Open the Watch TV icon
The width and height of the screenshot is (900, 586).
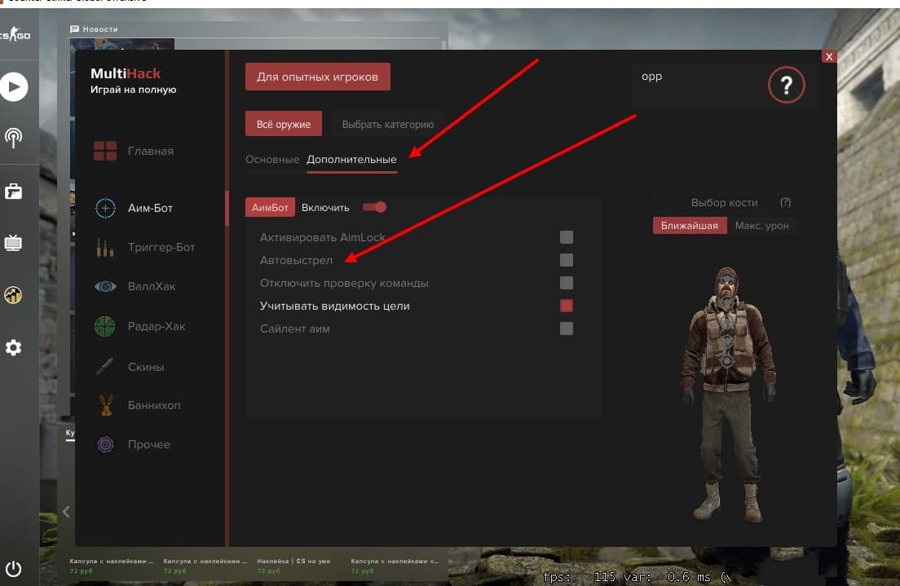point(13,243)
